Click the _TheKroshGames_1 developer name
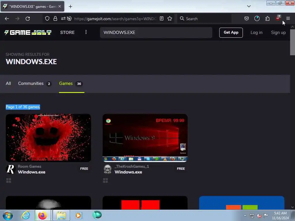 pos(132,166)
